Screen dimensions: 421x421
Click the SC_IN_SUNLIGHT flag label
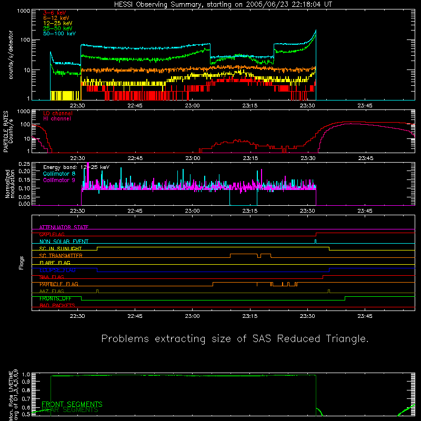pyautogui.click(x=61, y=248)
